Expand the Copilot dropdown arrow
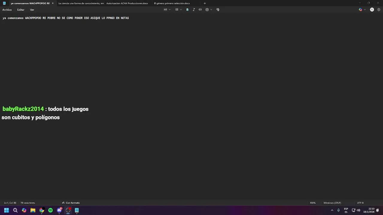The image size is (383, 215). pyautogui.click(x=365, y=10)
